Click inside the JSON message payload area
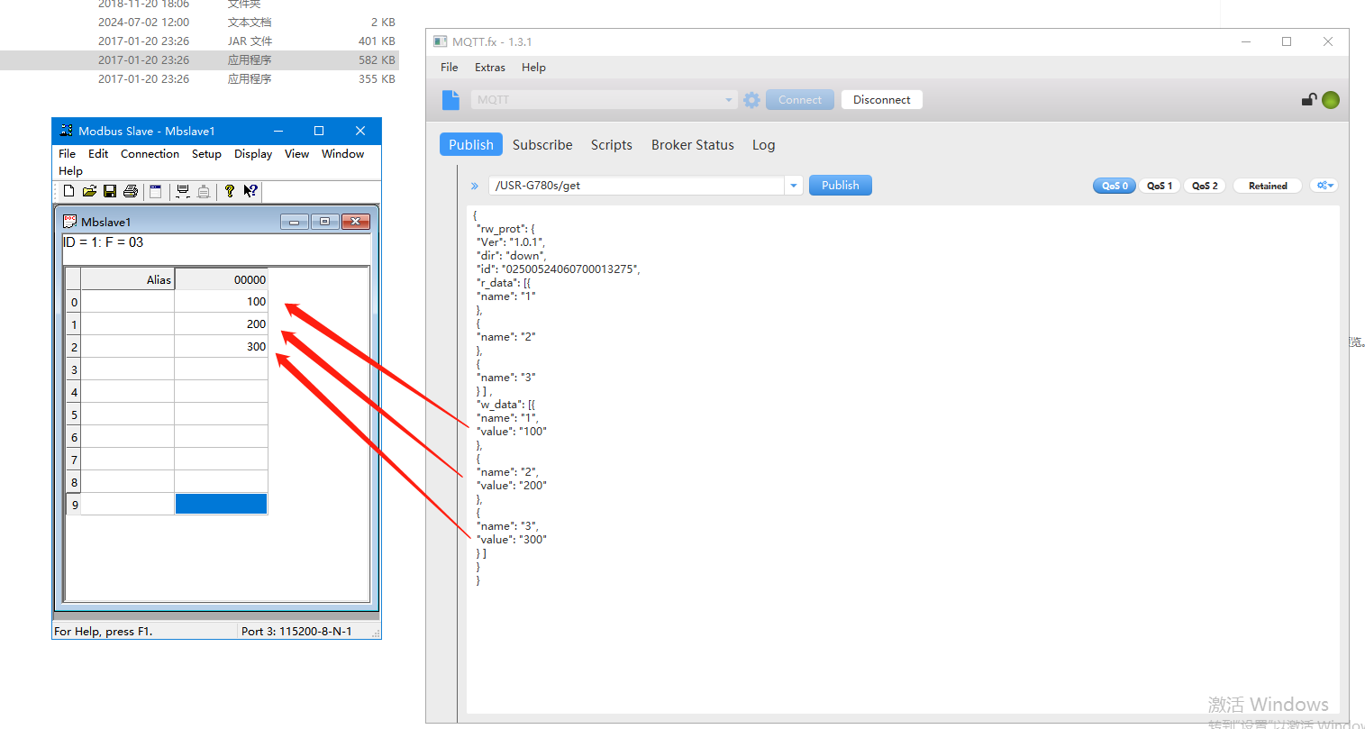The width and height of the screenshot is (1365, 729). (x=902, y=460)
